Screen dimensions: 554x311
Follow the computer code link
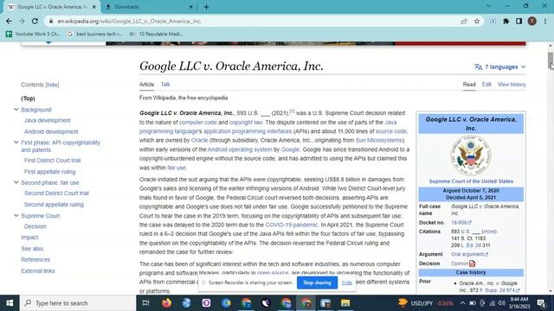pos(198,123)
